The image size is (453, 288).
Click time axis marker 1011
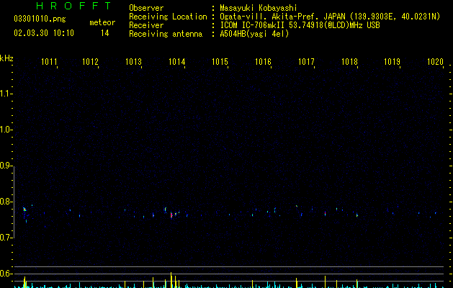(x=49, y=61)
